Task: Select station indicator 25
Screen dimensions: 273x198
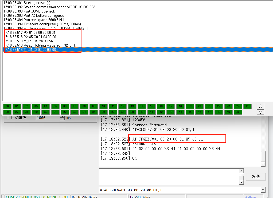Action: [x=247, y=106]
